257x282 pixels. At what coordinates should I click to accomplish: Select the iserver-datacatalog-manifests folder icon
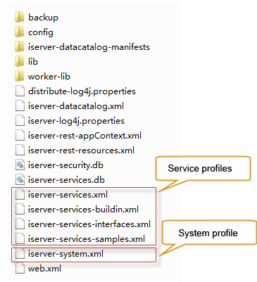19,47
